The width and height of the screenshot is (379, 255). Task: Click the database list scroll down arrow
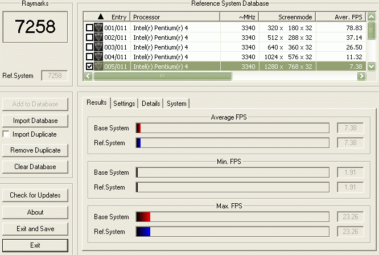coord(371,66)
